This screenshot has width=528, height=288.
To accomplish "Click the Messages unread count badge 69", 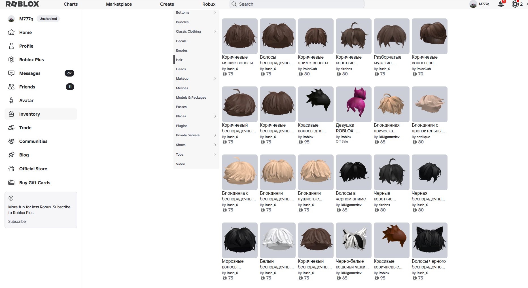I will [69, 73].
